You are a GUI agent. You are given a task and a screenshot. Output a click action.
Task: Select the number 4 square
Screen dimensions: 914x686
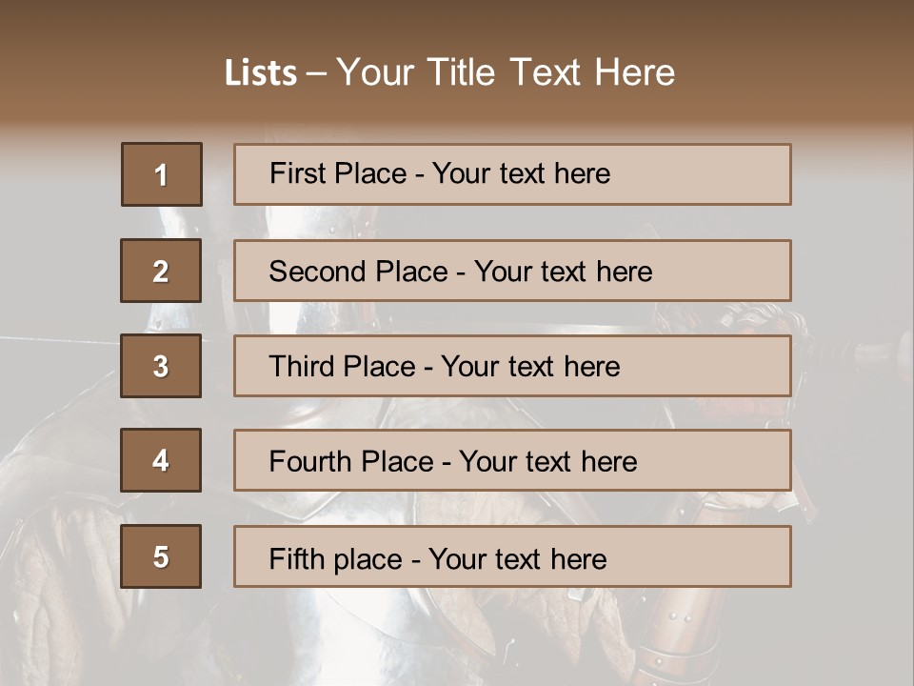coord(161,461)
